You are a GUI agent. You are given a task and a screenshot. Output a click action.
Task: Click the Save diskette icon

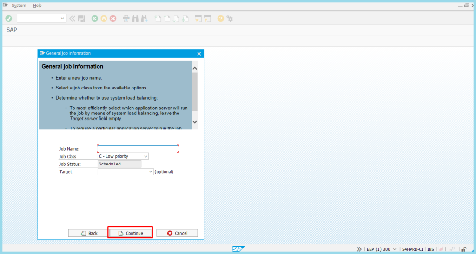(81, 19)
